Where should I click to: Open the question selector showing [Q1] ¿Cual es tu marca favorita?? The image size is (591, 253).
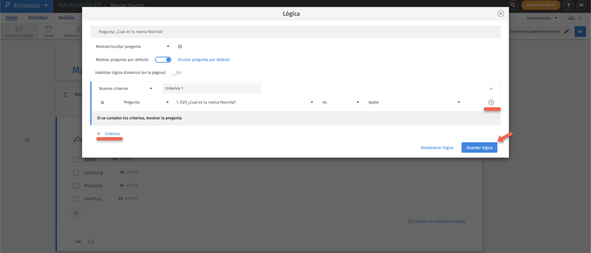(244, 102)
